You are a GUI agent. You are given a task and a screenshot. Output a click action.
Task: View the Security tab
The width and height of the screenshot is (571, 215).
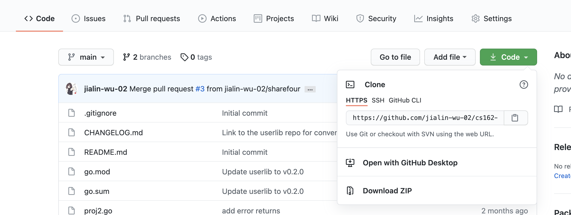click(x=376, y=18)
